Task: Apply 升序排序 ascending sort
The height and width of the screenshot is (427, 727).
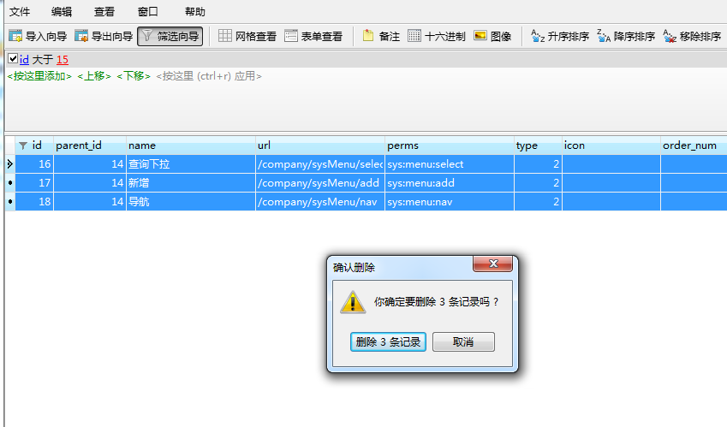Action: click(x=560, y=36)
